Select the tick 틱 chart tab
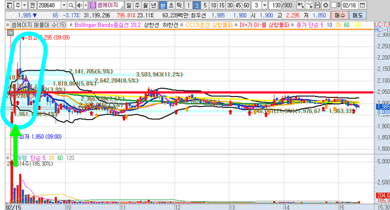Image resolution: width=390 pixels, height=210 pixels. tap(179, 5)
